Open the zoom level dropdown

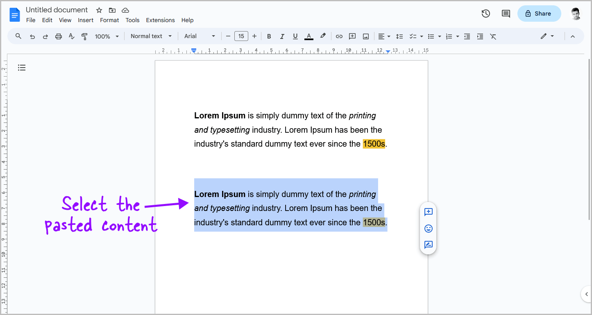pyautogui.click(x=106, y=36)
